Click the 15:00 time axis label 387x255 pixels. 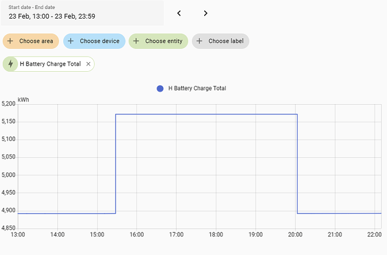(97, 234)
